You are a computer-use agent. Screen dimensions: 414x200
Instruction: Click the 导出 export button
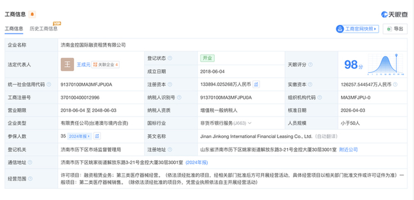pos(395,29)
